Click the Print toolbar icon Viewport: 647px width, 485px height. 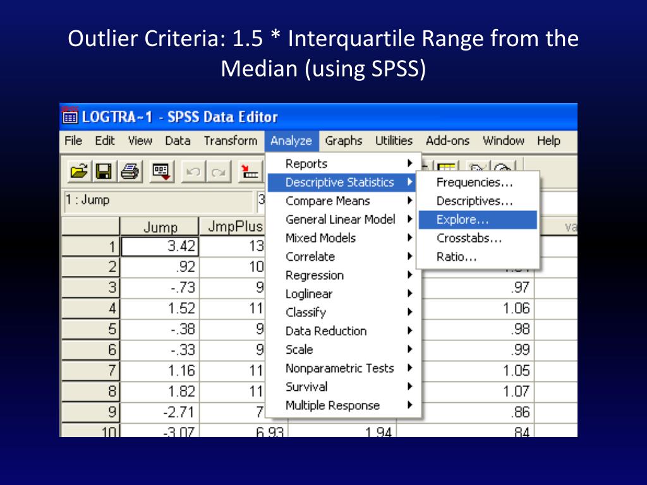click(130, 171)
